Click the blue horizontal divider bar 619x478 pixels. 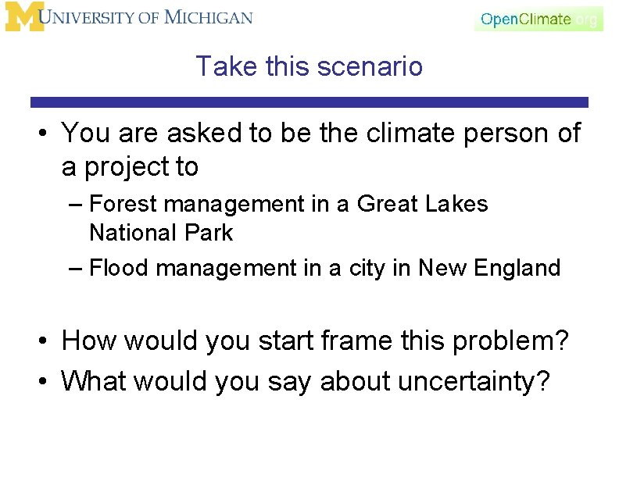309,102
